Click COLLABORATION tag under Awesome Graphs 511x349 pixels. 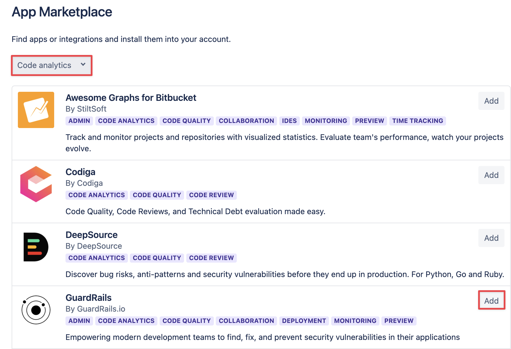[246, 121]
